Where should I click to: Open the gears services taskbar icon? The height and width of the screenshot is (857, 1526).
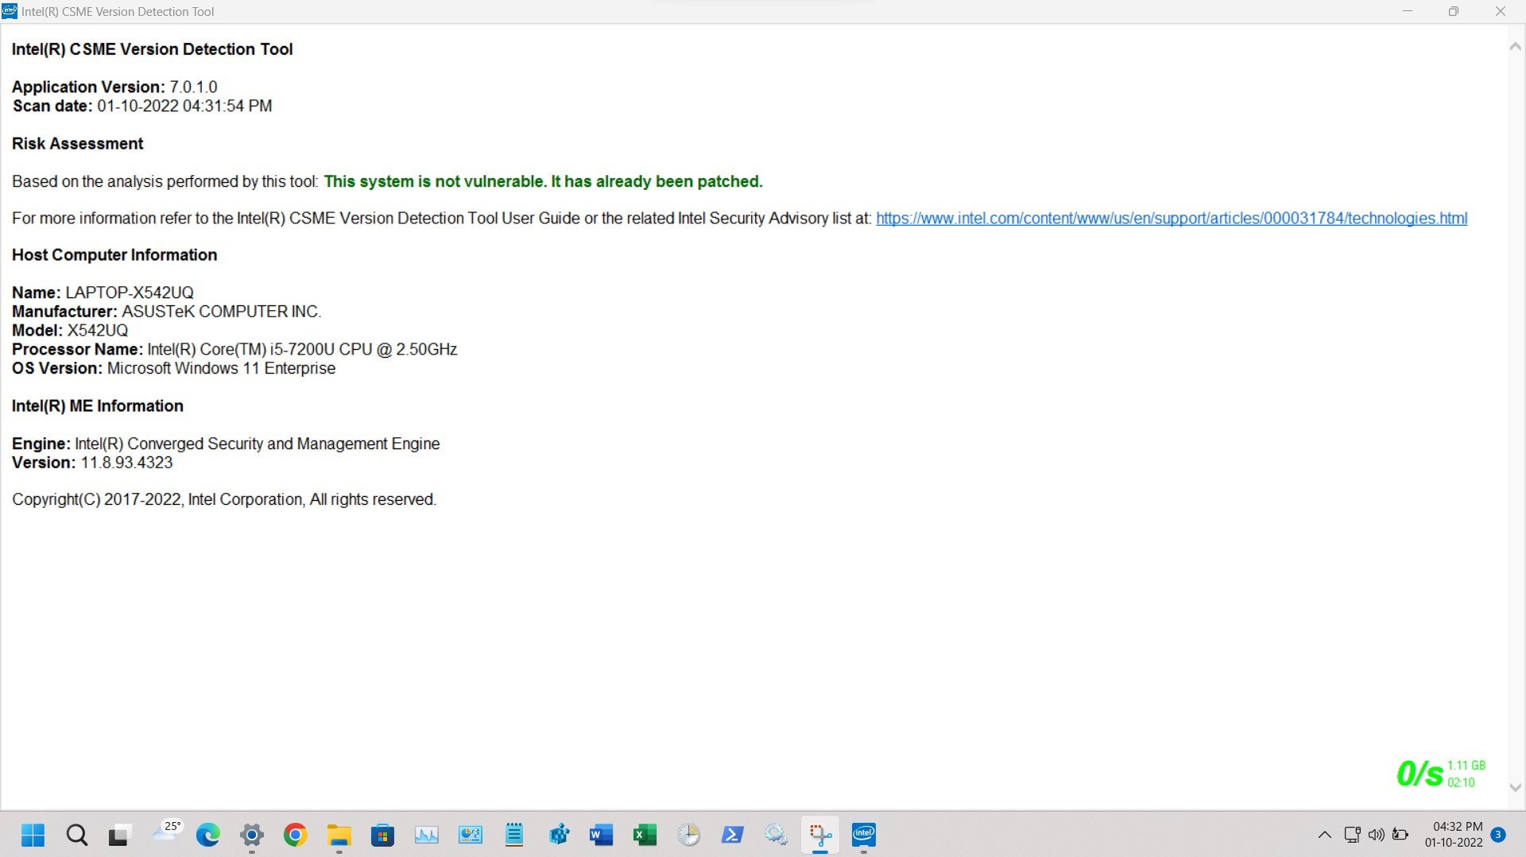[x=777, y=836]
